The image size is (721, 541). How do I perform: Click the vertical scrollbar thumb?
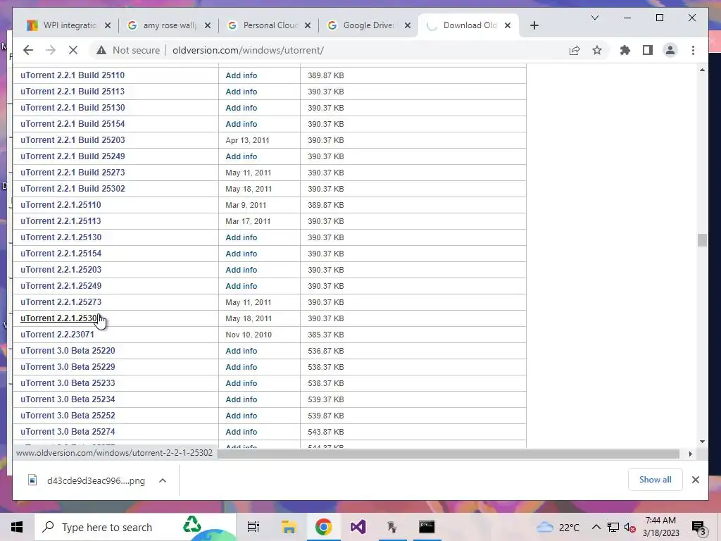[x=702, y=240]
